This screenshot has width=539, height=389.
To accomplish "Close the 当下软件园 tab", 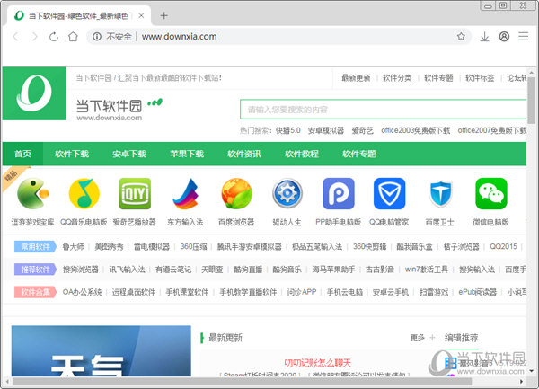I will pyautogui.click(x=141, y=16).
